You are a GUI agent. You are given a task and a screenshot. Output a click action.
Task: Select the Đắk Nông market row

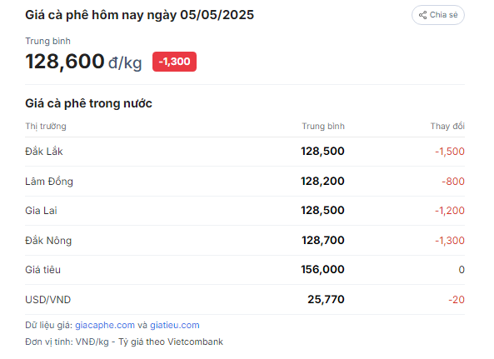point(245,240)
